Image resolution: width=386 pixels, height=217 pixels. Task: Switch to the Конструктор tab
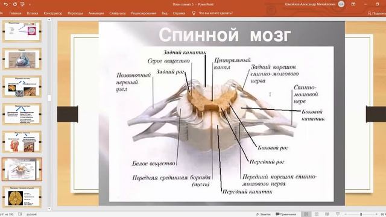[x=53, y=13]
